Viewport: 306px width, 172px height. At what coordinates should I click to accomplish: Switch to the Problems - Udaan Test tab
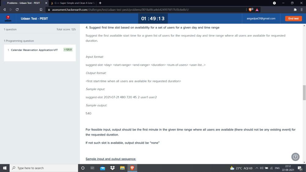coord(24,3)
